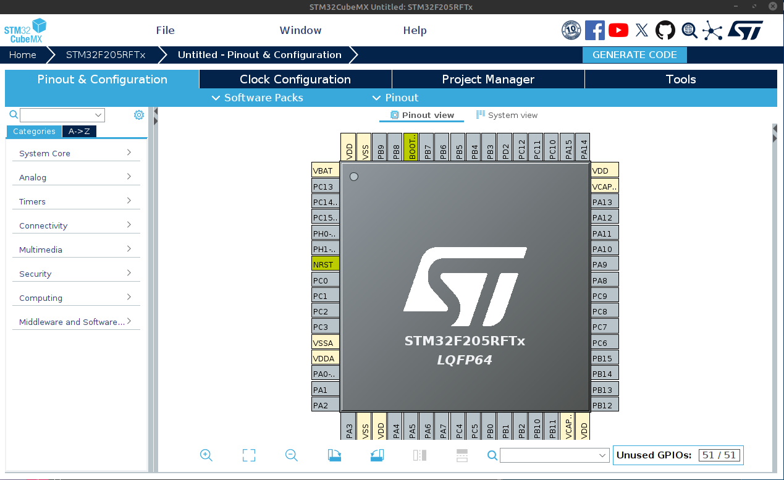Click the ST wiki search icon

(689, 30)
